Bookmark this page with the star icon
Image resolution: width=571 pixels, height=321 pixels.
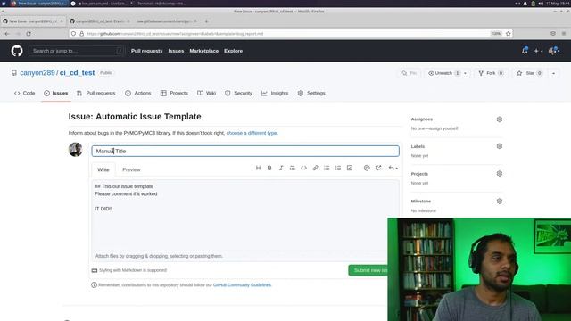coord(509,34)
